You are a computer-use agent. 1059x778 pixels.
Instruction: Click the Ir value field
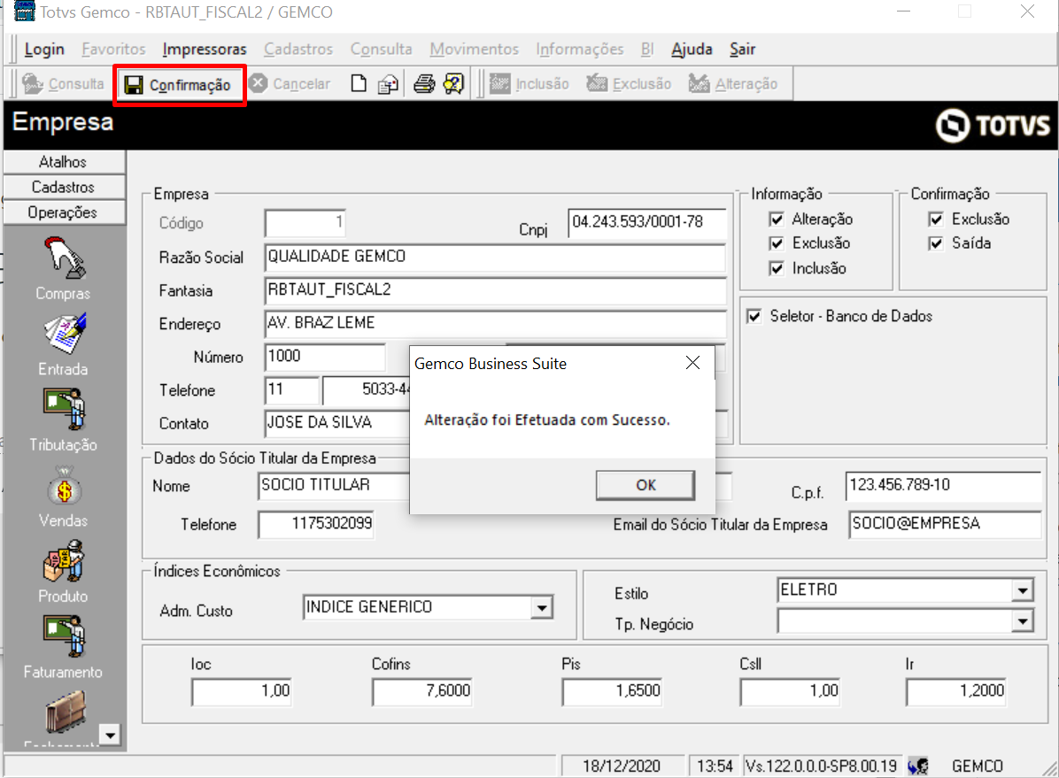(x=956, y=692)
